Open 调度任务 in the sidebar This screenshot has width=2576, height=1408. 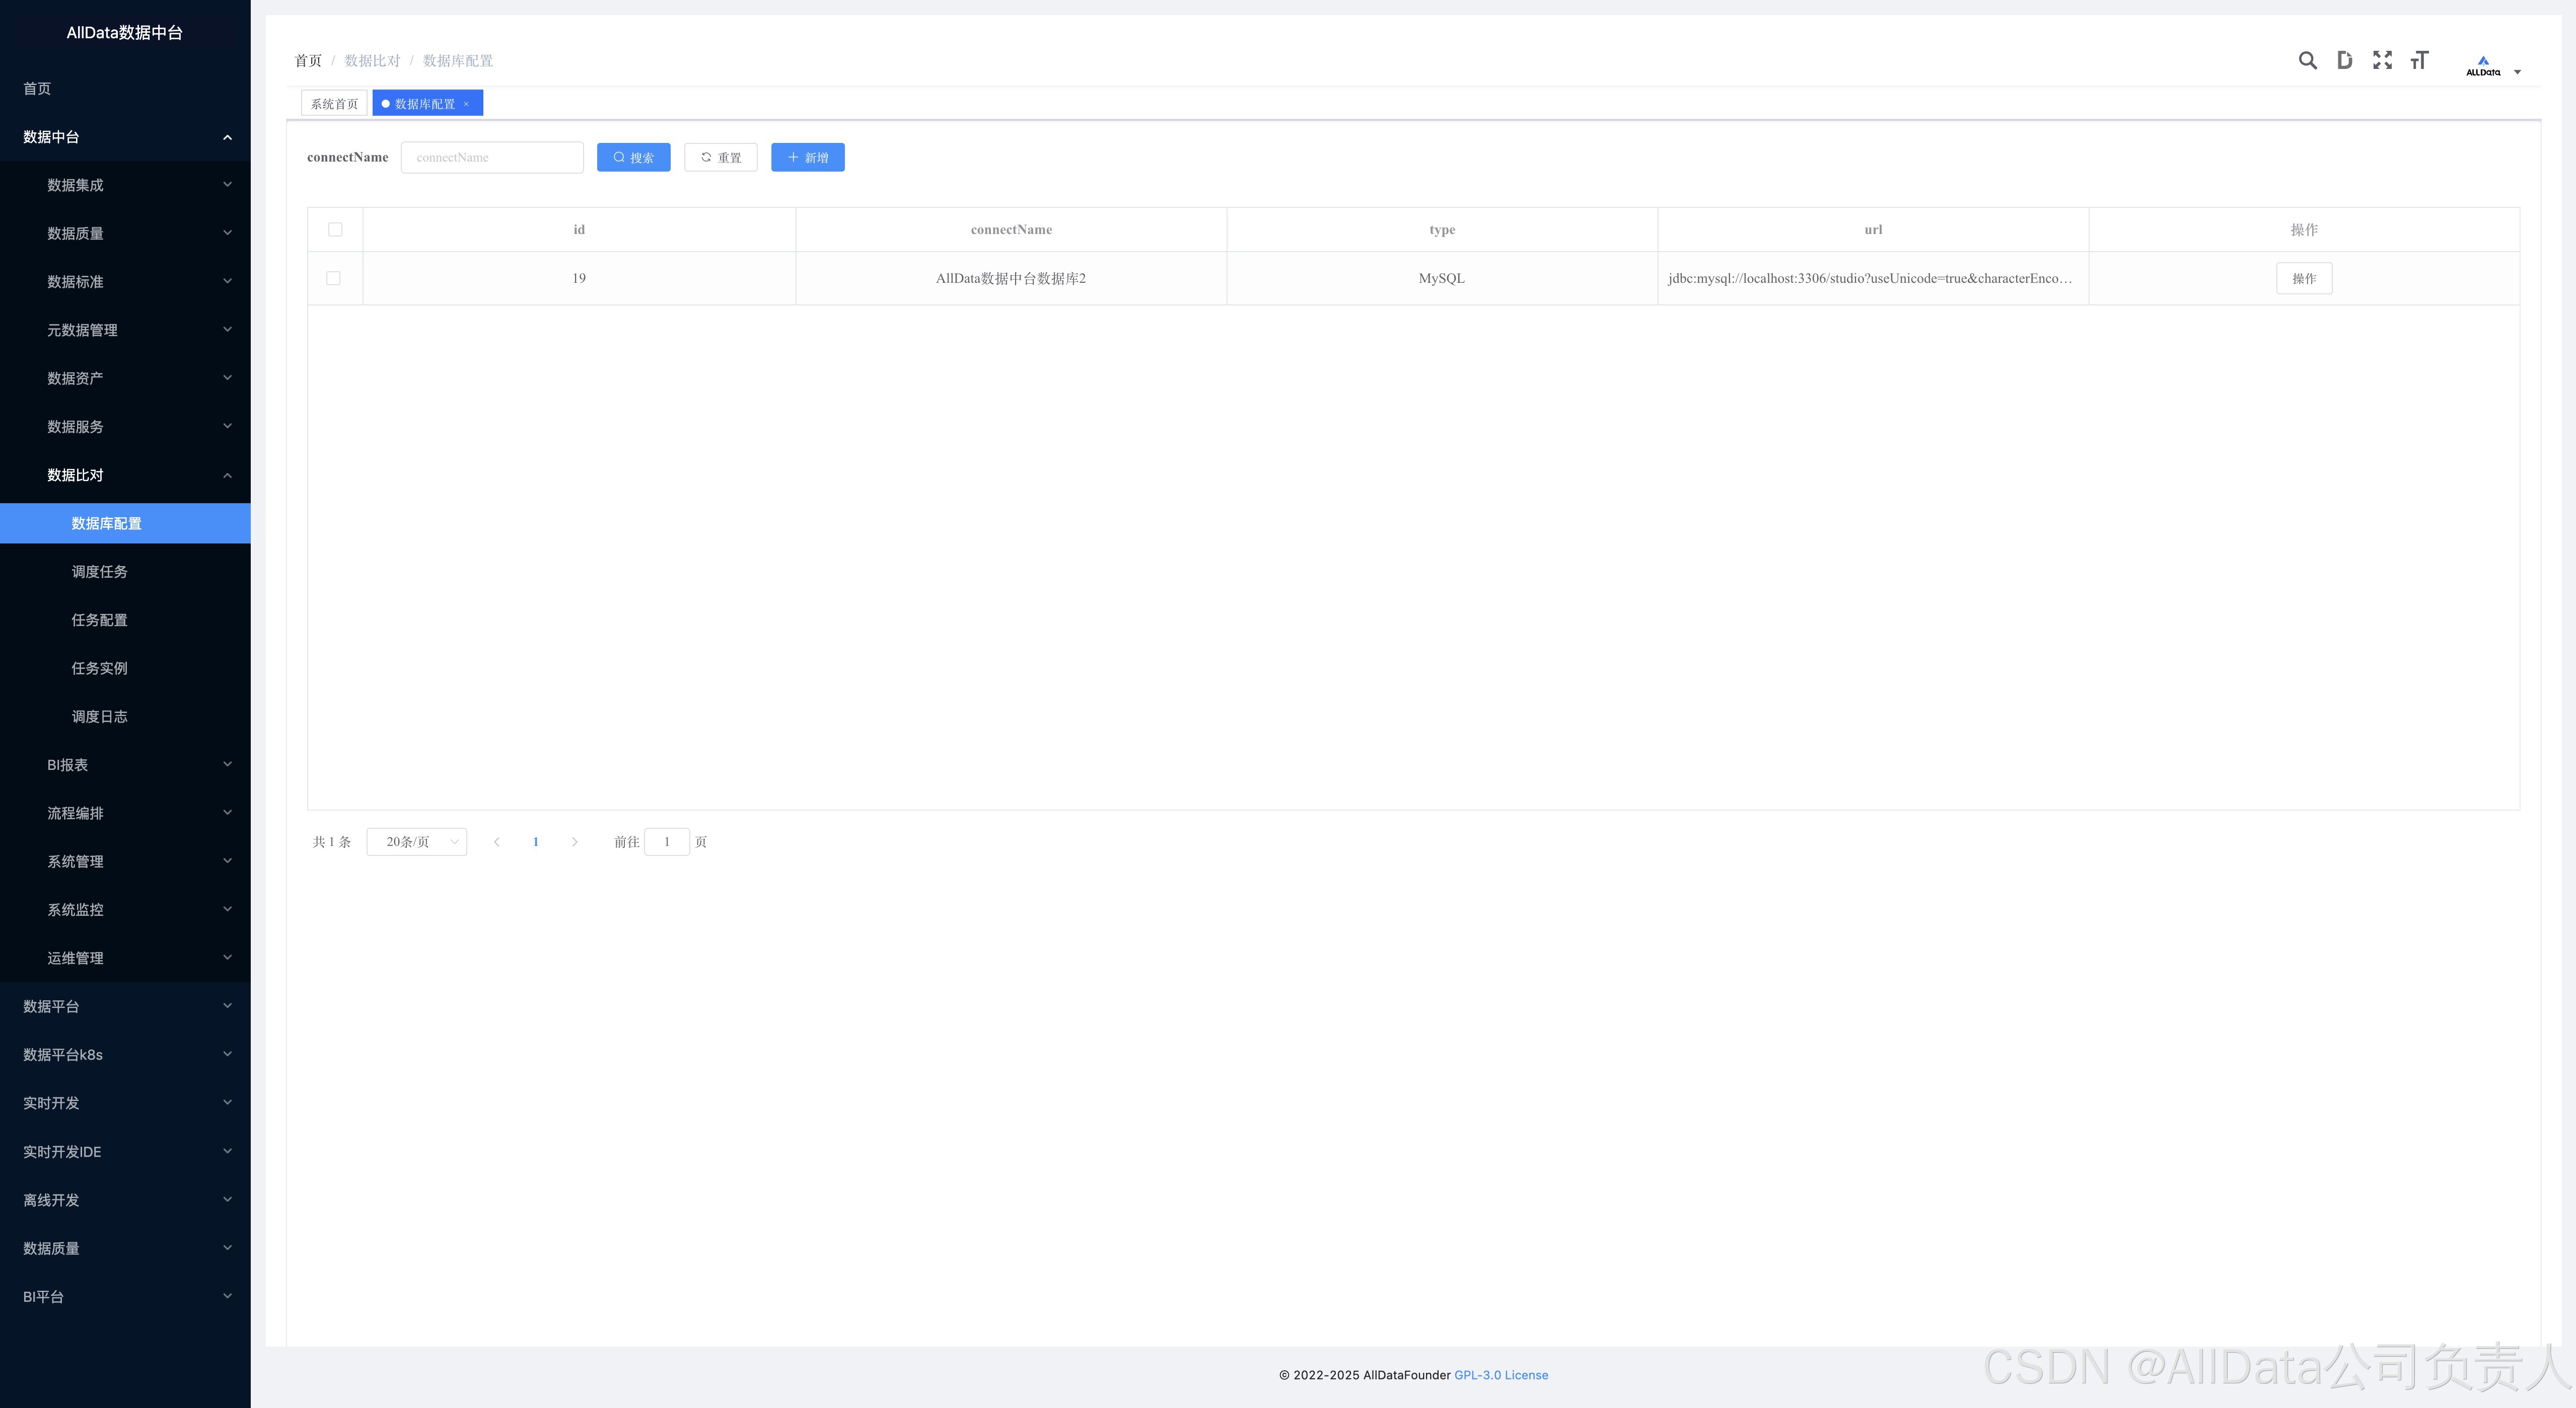(99, 572)
